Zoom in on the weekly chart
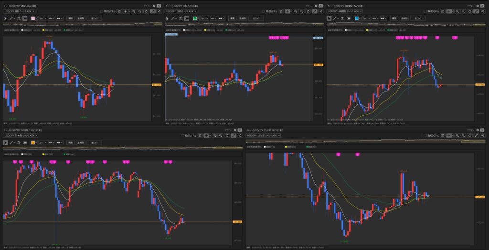 [134, 11]
